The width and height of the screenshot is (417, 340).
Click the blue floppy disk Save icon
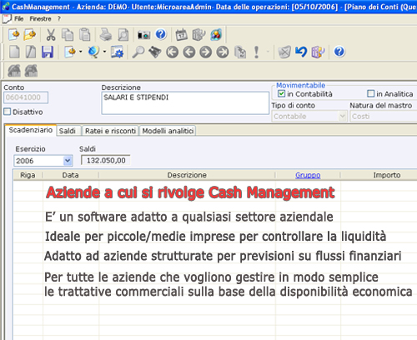click(48, 52)
